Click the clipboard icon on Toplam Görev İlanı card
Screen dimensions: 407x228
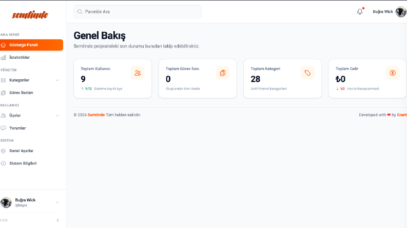tap(223, 73)
